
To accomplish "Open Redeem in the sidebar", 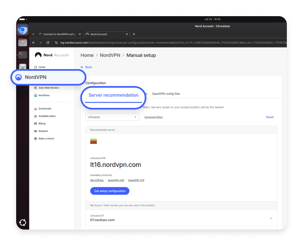I will pos(41,131).
